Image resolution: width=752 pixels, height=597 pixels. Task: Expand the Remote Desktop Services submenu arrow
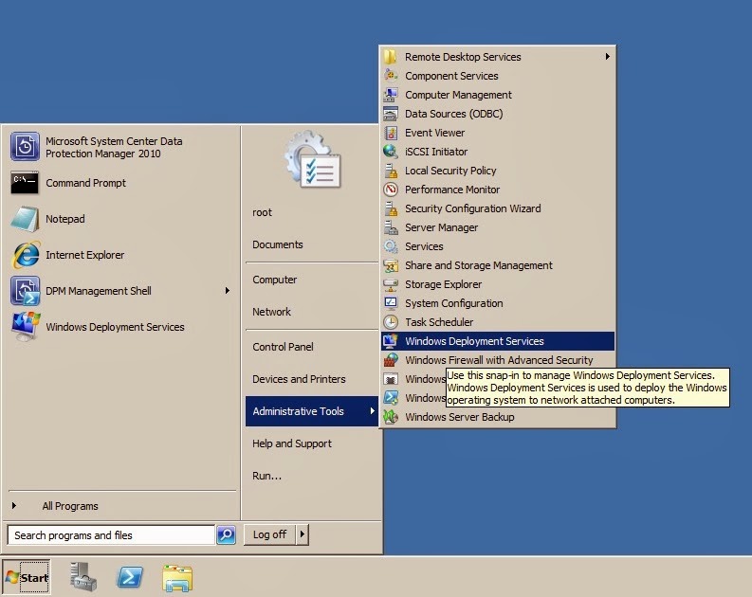click(607, 57)
